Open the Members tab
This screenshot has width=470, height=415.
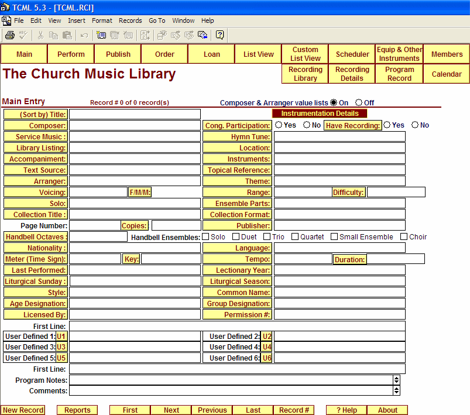447,54
